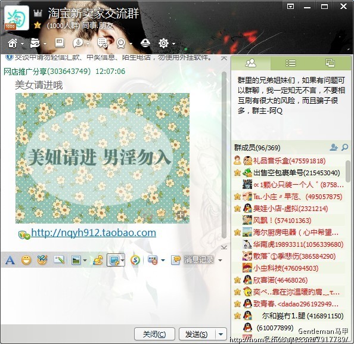Select member 礼品音乐盒(475591818)
This screenshot has width=354, height=344.
tap(289, 161)
